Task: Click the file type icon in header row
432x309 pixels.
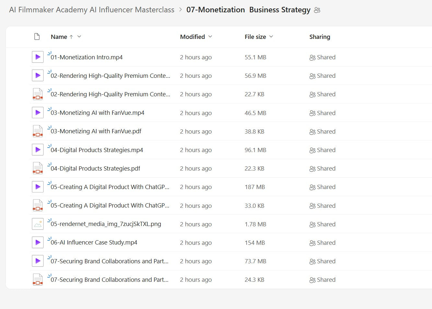Action: [x=37, y=37]
